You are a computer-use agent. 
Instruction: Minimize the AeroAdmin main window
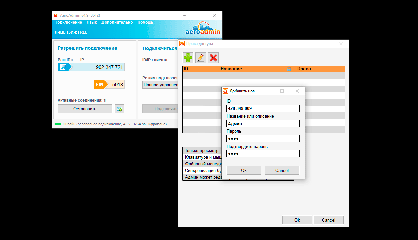coord(184,15)
